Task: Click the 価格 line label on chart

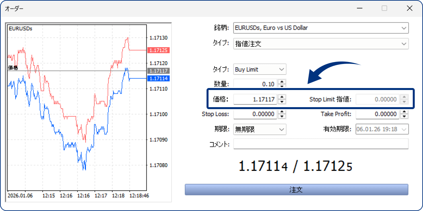Action: click(13, 68)
